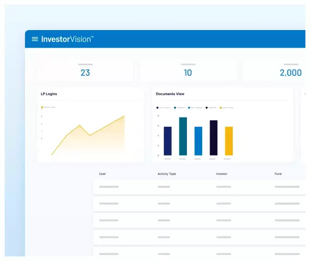Image resolution: width=310 pixels, height=261 pixels.
Task: Sort table by Activity Type column header
Action: [167, 174]
